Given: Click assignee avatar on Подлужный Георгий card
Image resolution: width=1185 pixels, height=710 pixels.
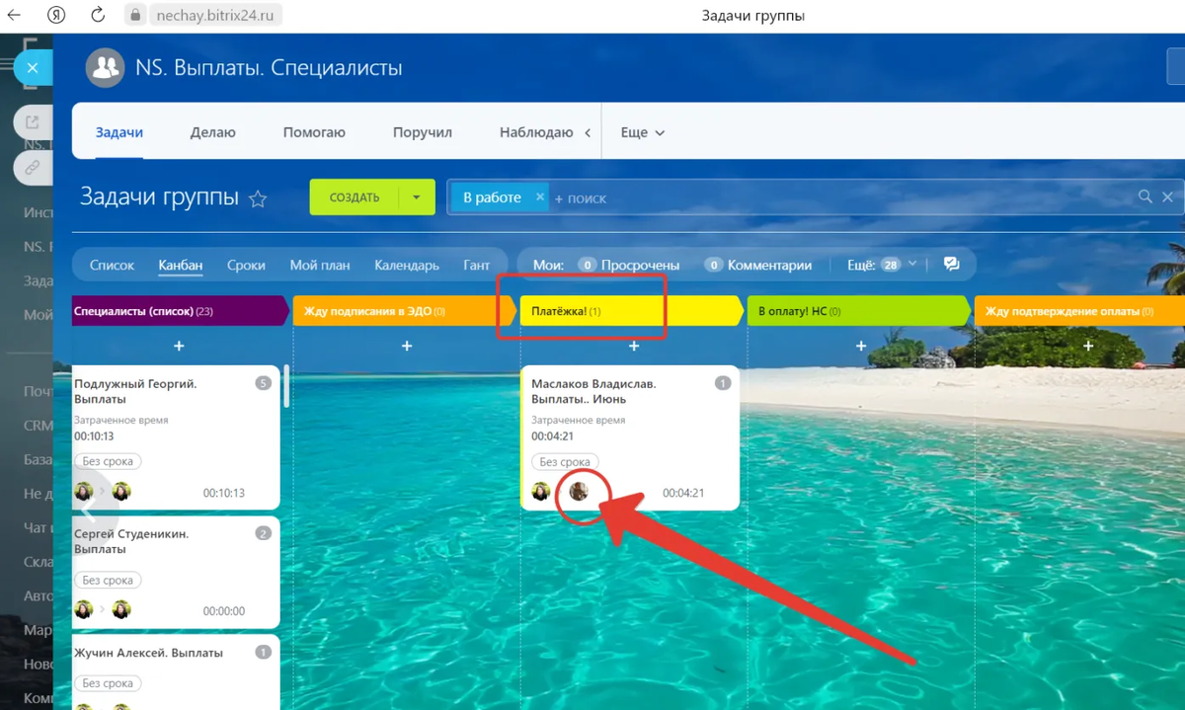Looking at the screenshot, I should pyautogui.click(x=121, y=492).
